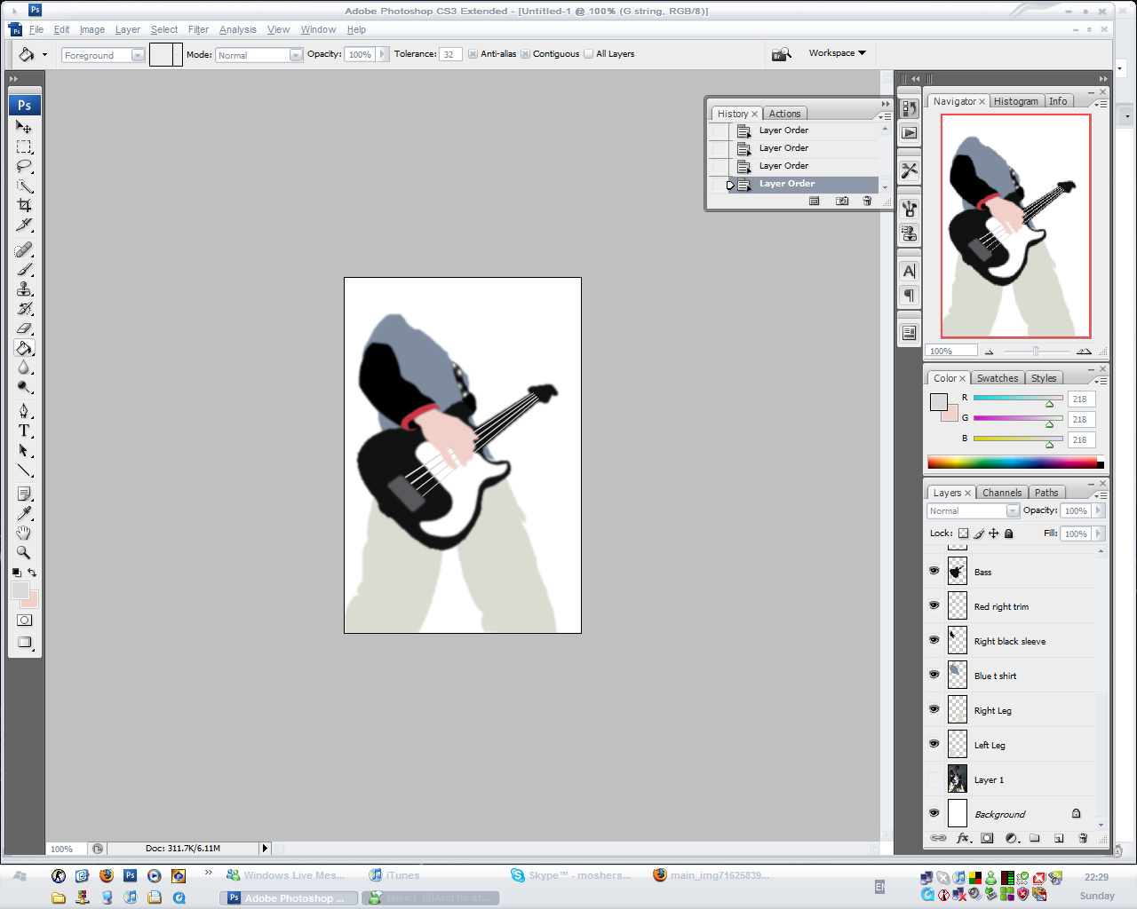Select the Lasso tool

click(24, 166)
